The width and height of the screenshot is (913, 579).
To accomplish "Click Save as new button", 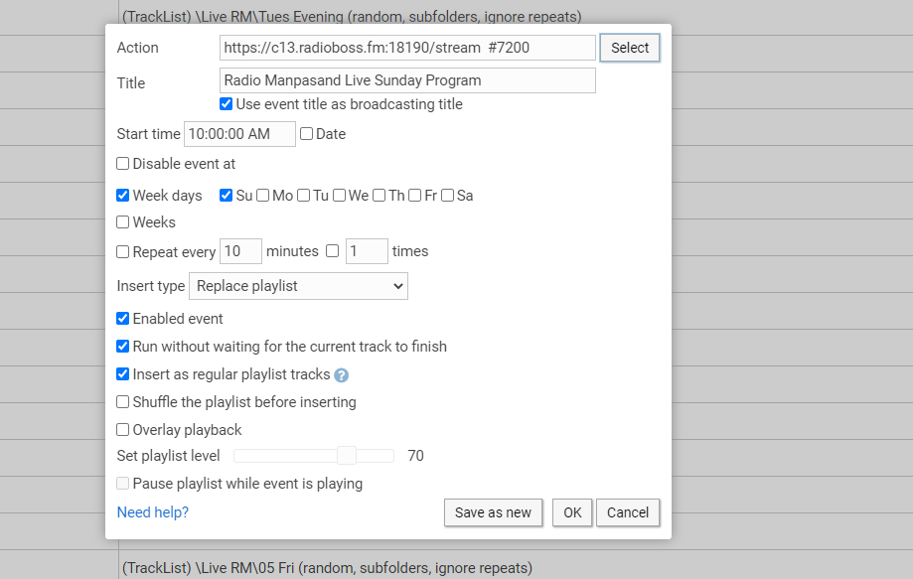I will coord(493,512).
